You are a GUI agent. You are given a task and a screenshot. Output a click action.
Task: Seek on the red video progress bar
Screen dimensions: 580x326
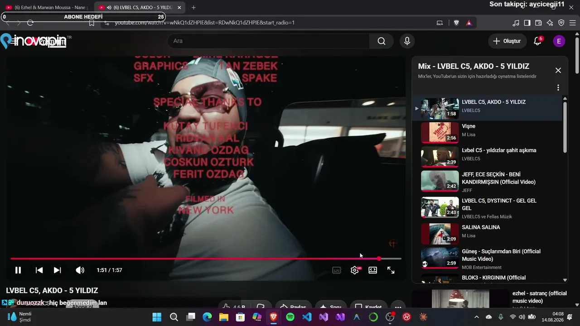[206, 259]
